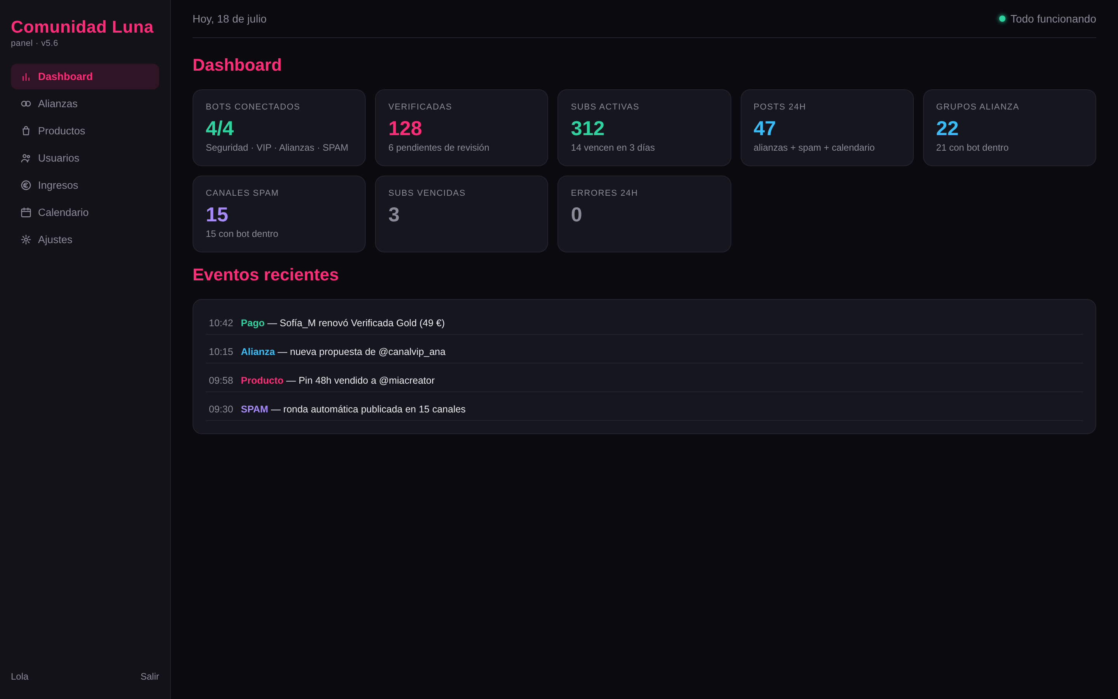Viewport: 1118px width, 699px height.
Task: Click the Ajustes gear icon
Action: [x=26, y=240]
